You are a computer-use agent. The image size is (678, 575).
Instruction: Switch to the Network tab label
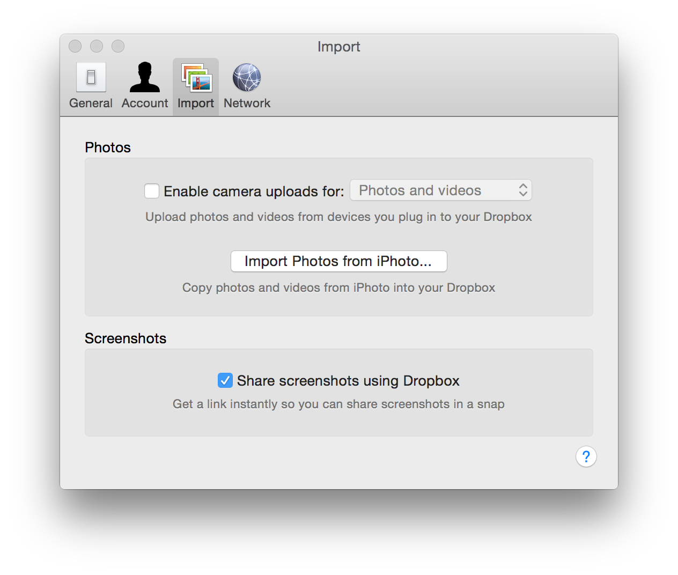pyautogui.click(x=247, y=103)
